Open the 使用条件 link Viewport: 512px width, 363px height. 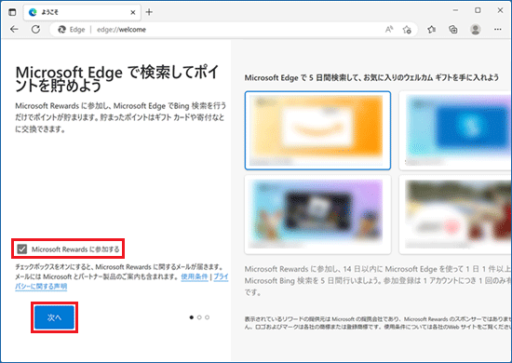[x=195, y=276]
